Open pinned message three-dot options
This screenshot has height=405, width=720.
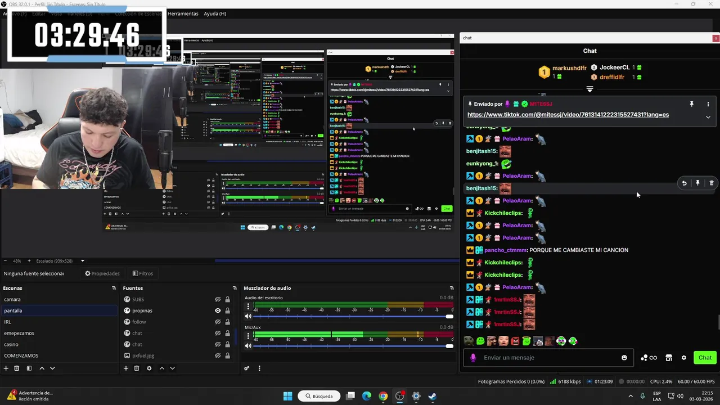pyautogui.click(x=708, y=104)
